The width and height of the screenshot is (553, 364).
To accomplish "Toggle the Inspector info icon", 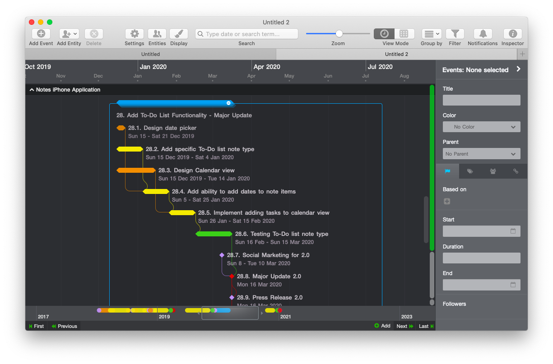I will [x=512, y=34].
